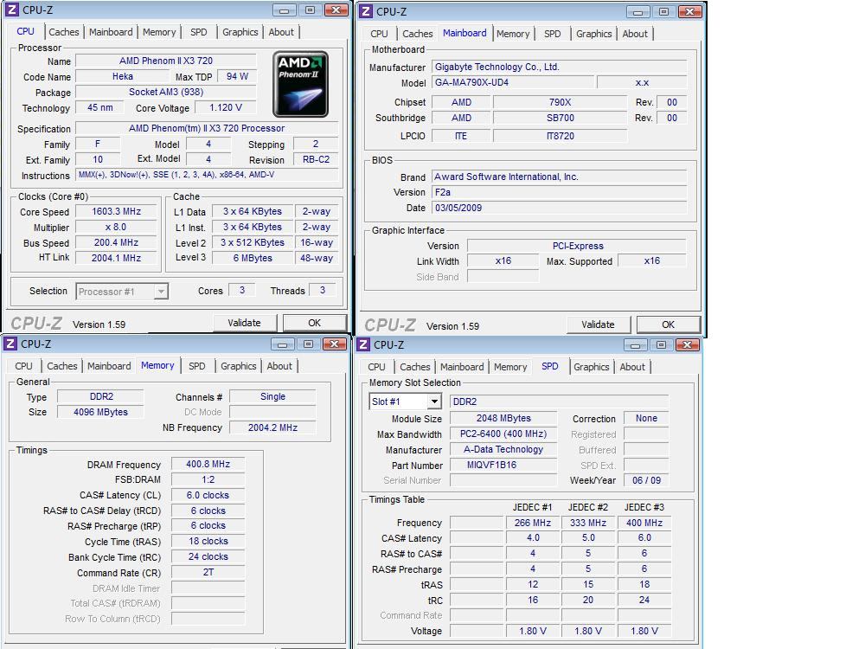The width and height of the screenshot is (865, 649).
Task: Click the 6 MBytes Level 3 cache value
Action: coord(253,258)
